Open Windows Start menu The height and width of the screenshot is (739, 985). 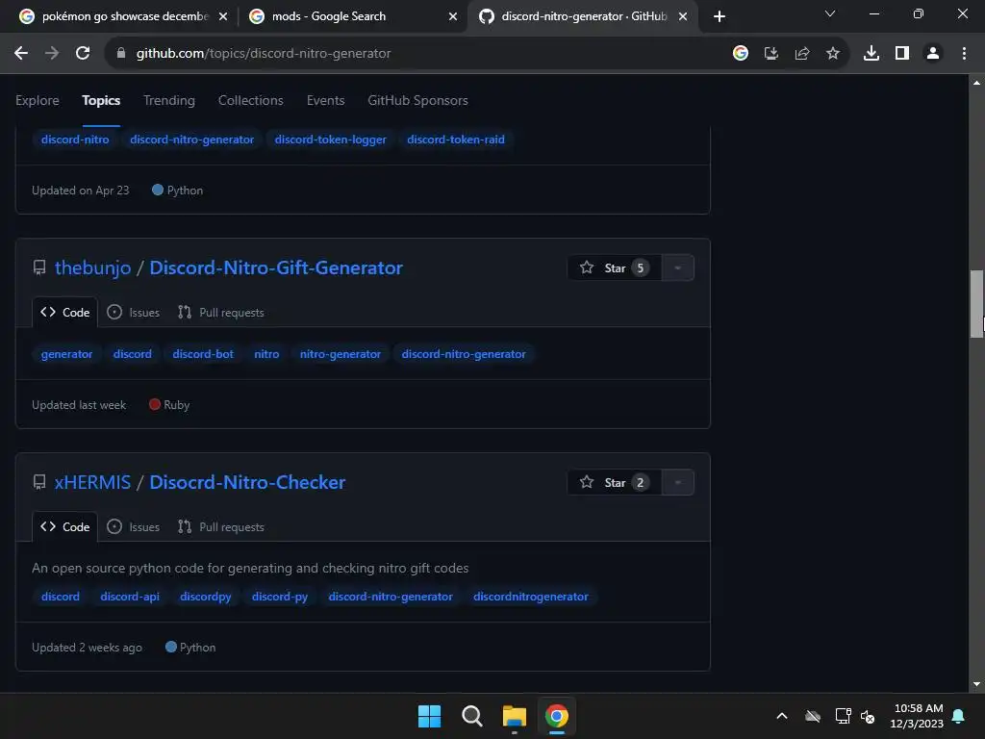pos(430,716)
